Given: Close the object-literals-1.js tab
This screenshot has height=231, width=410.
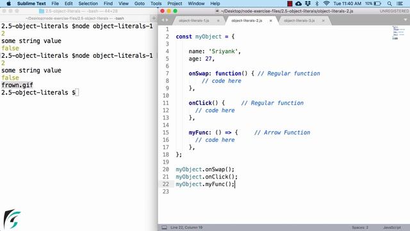Looking at the screenshot, I should click(x=218, y=21).
